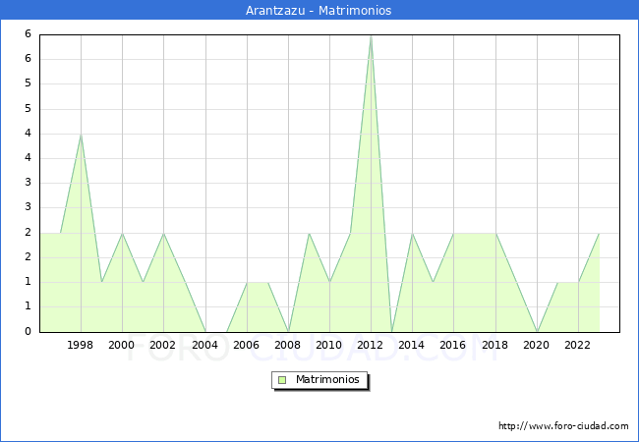This screenshot has width=639, height=442.
Task: Click the green Matrimonios legend swatch
Action: 282,379
